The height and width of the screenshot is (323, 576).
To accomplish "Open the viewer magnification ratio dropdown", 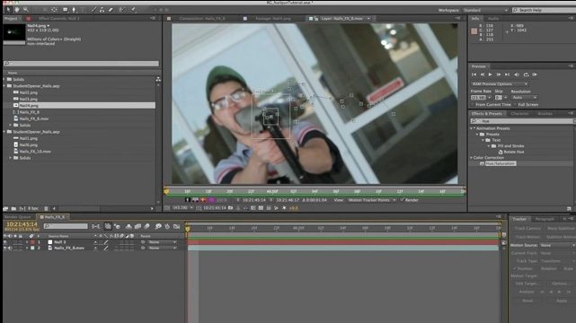I will tap(182, 208).
